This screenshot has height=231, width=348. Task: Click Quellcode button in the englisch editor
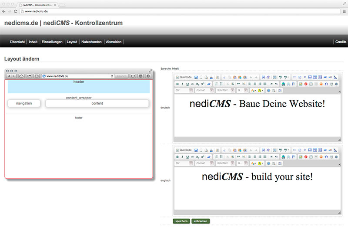(x=184, y=150)
